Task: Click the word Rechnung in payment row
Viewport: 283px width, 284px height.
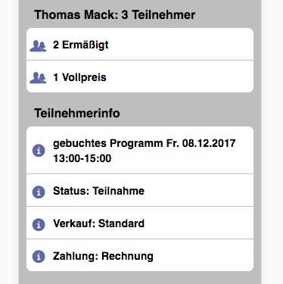Action: pos(127,257)
